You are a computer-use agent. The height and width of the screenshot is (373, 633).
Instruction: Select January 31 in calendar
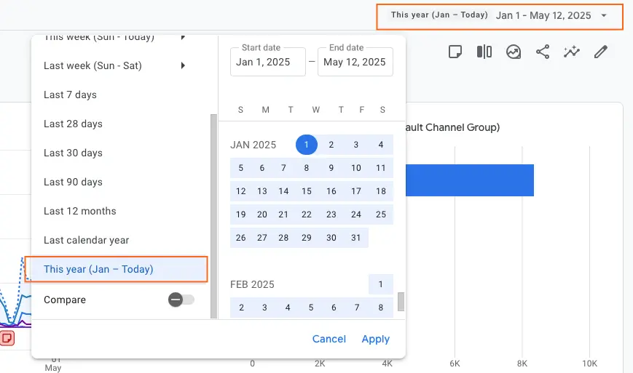click(355, 238)
